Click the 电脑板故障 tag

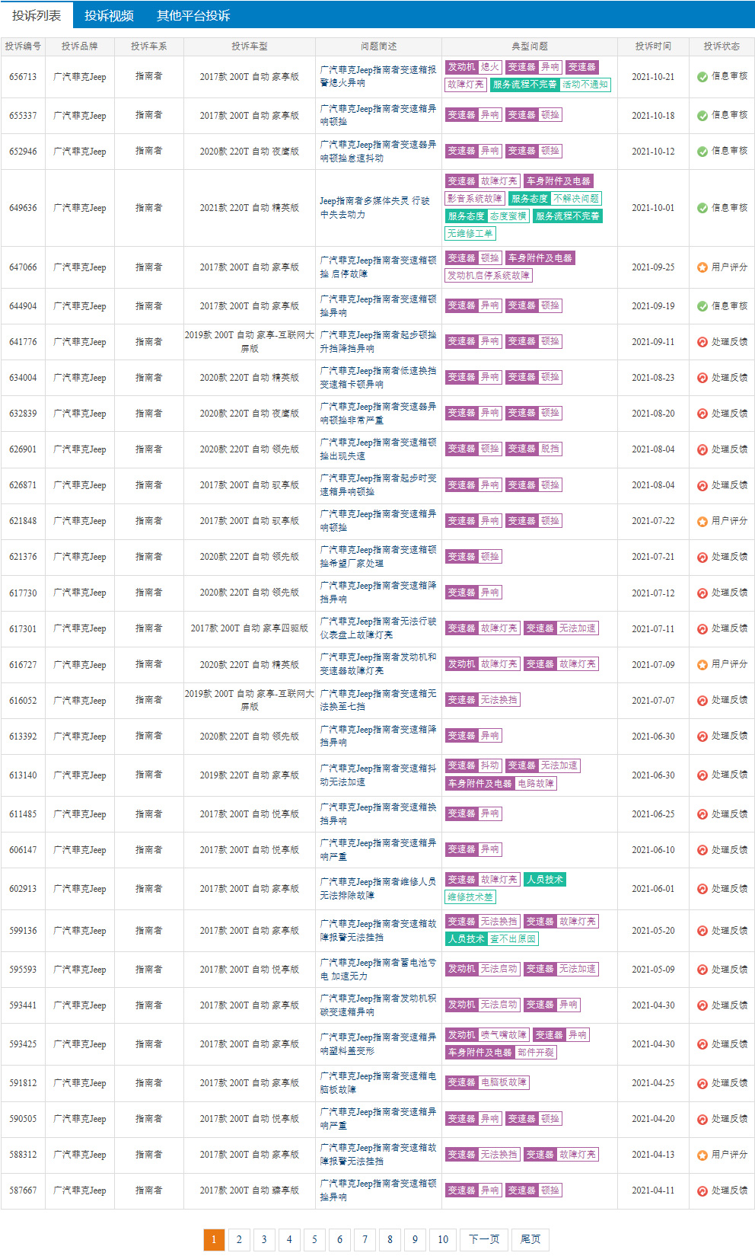pyautogui.click(x=503, y=1083)
